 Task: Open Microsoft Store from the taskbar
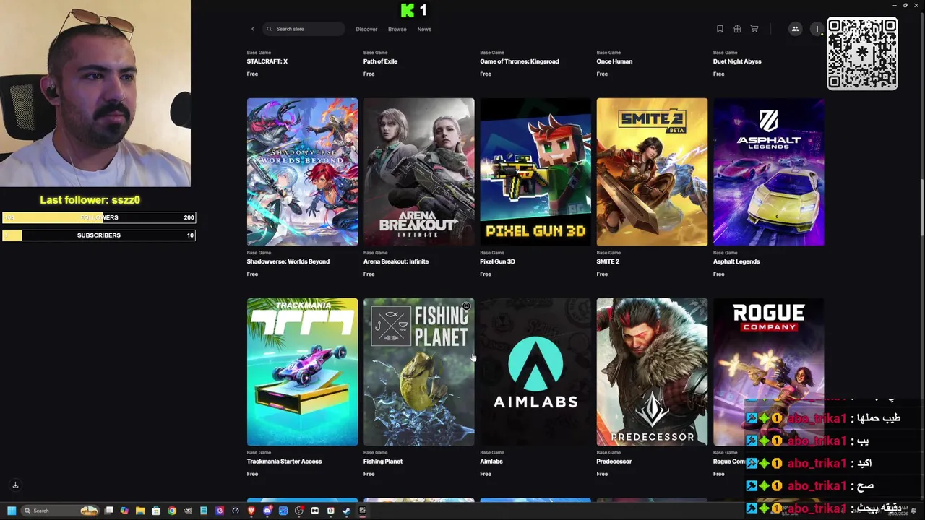click(156, 511)
